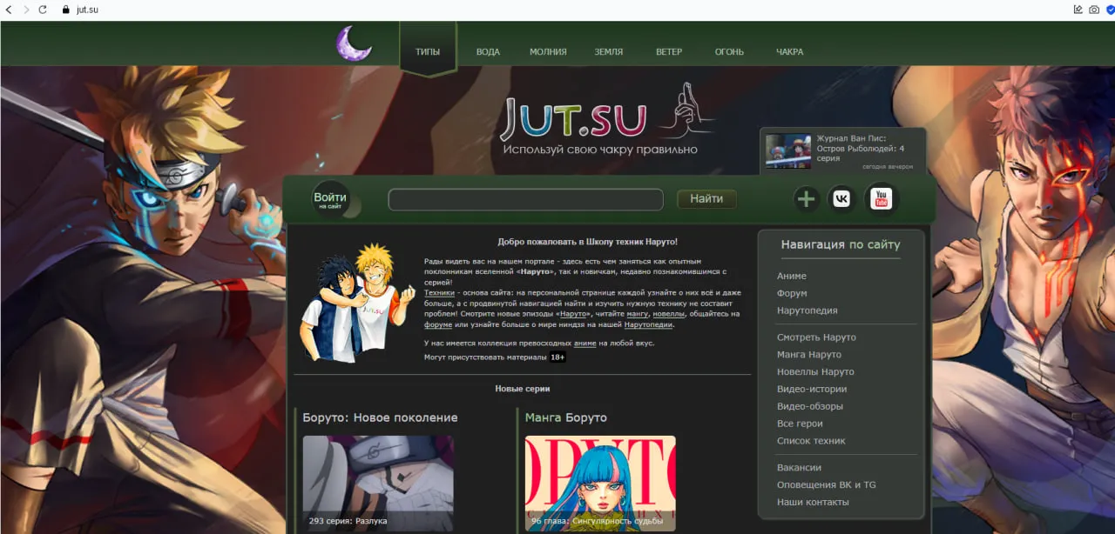The width and height of the screenshot is (1115, 534).
Task: Click the Навигация по сайту heading
Action: 841,244
